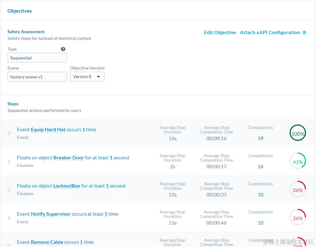Screen dimensions: 316x247
Task: Open the Objective Version dropdown
Action: 87,77
